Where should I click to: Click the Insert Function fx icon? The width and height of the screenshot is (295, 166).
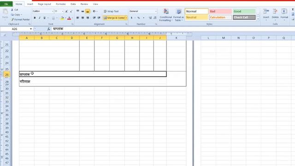pos(48,29)
